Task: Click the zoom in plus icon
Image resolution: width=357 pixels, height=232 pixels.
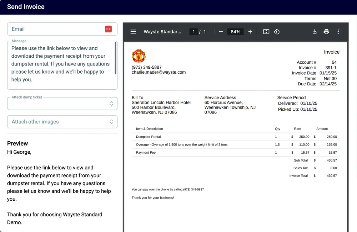Action: coord(250,32)
